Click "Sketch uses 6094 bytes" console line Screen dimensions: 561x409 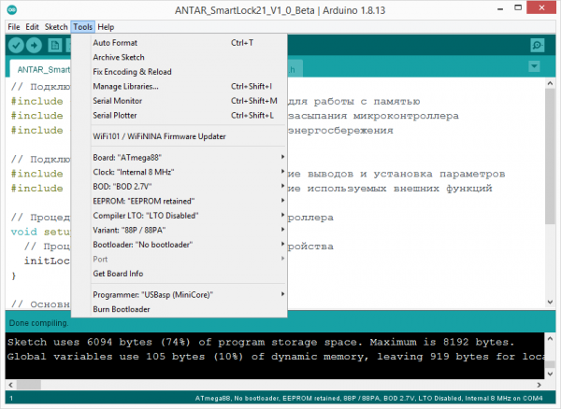(261, 342)
